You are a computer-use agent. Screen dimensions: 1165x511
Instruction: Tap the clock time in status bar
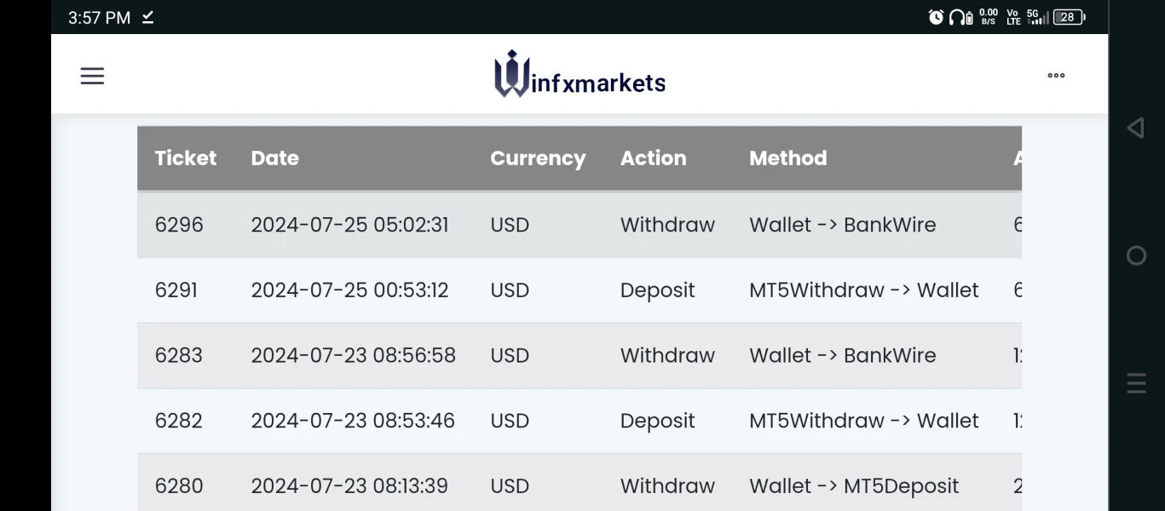(99, 18)
